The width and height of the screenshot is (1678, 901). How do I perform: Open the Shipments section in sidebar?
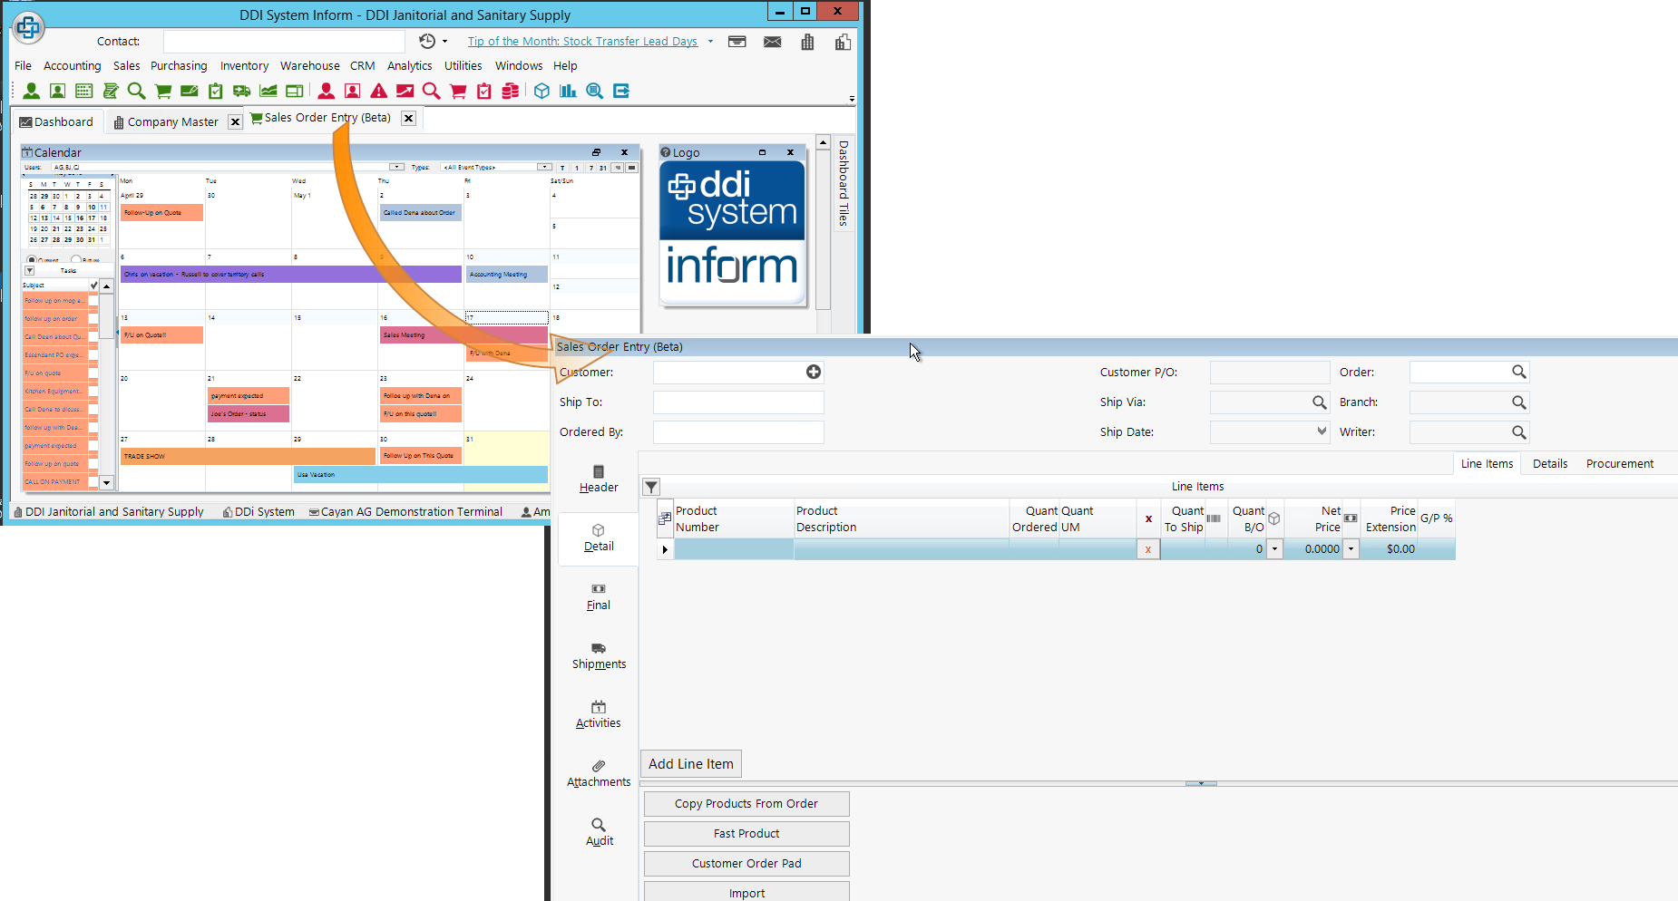tap(599, 655)
